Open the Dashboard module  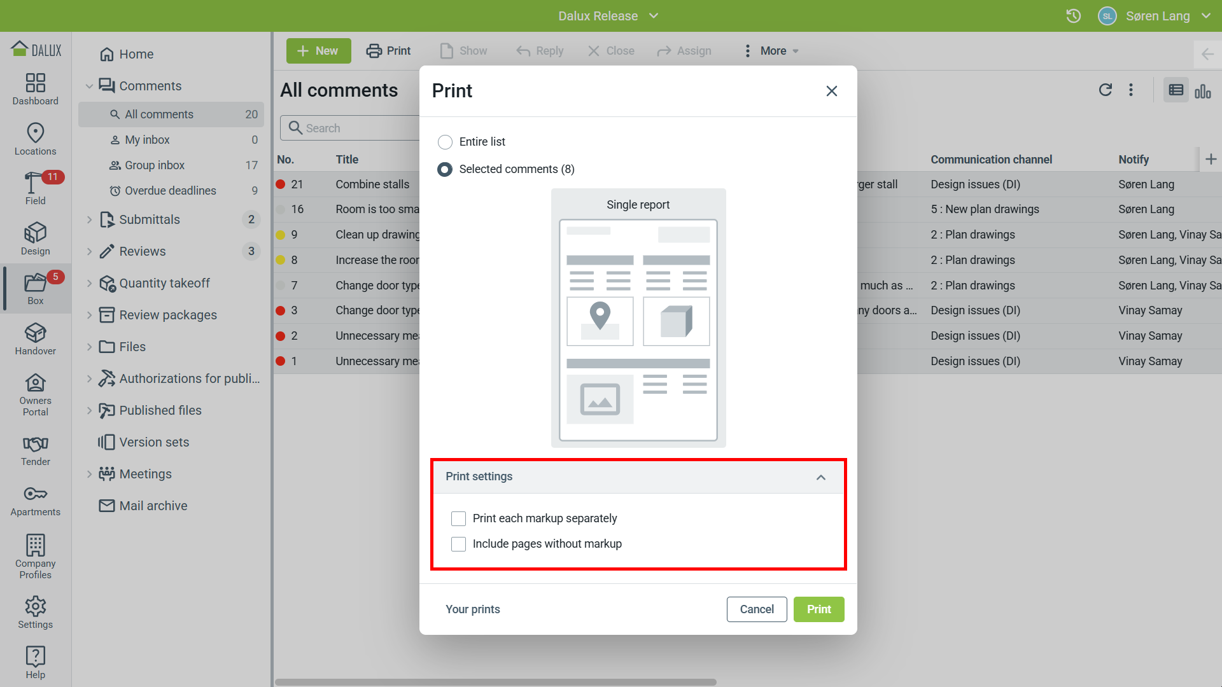[36, 89]
